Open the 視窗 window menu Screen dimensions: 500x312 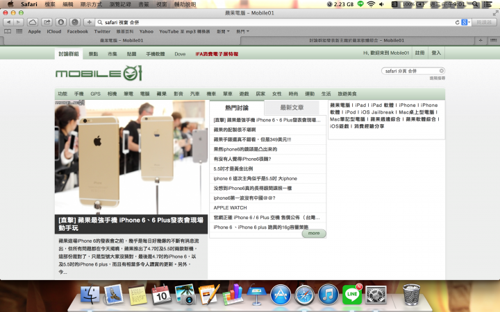tap(162, 4)
